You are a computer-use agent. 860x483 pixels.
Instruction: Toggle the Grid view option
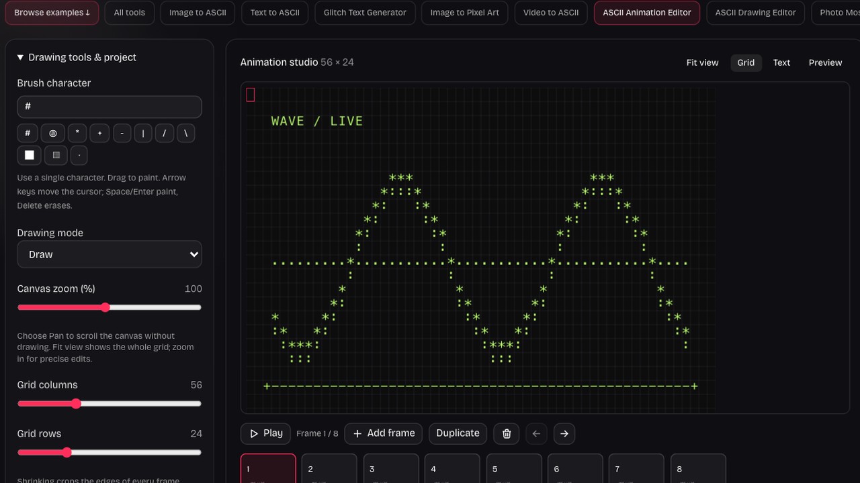746,62
